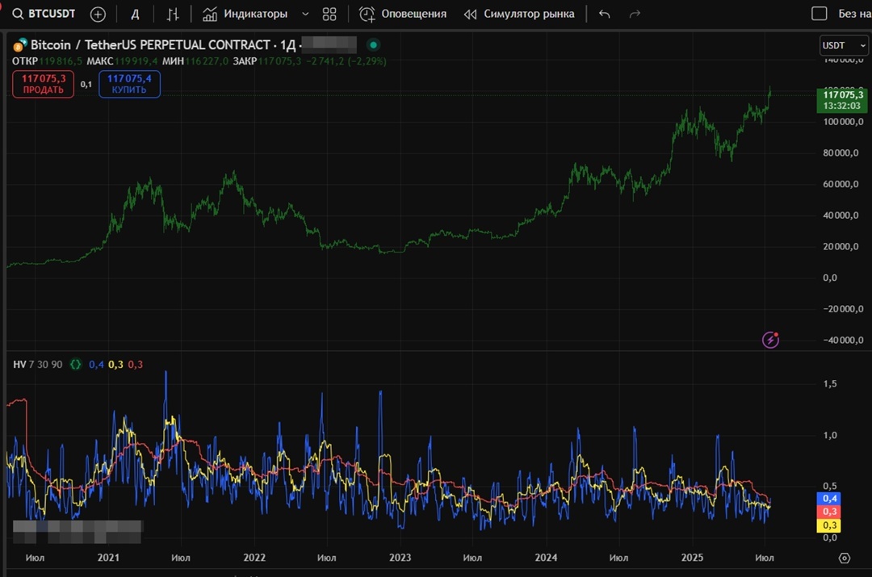872x577 pixels.
Task: Click the yellow 0,3 HV legend value
Action: 115,365
